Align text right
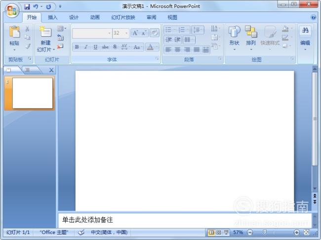 (187, 49)
